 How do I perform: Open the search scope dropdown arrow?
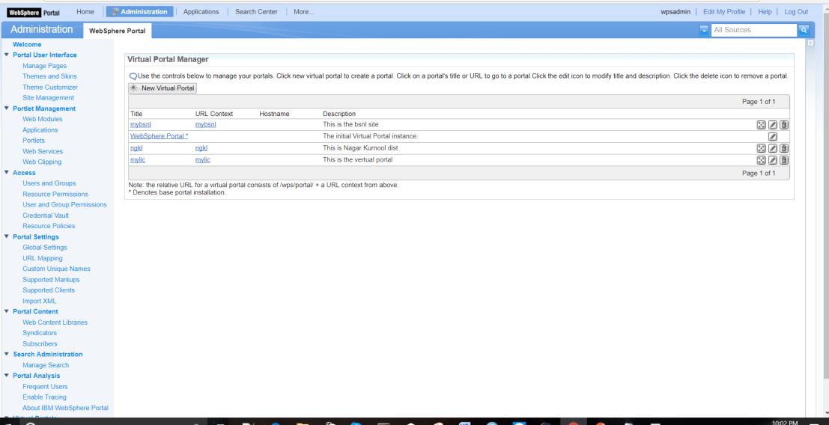[704, 30]
